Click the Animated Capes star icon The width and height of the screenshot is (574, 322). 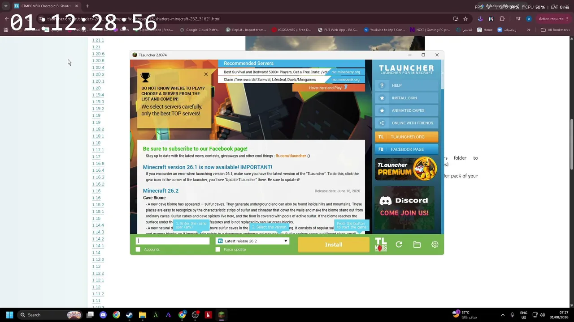[x=382, y=110]
